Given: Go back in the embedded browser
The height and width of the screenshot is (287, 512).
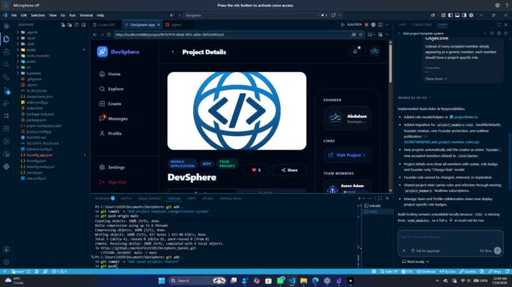Looking at the screenshot, I should click(x=95, y=35).
